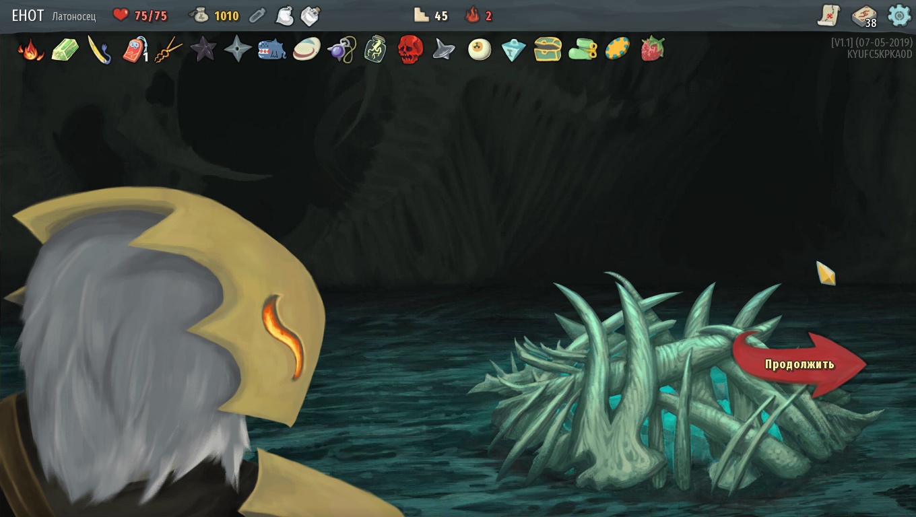Select the third potion flask
Screen dimensions: 916x517
click(x=310, y=15)
